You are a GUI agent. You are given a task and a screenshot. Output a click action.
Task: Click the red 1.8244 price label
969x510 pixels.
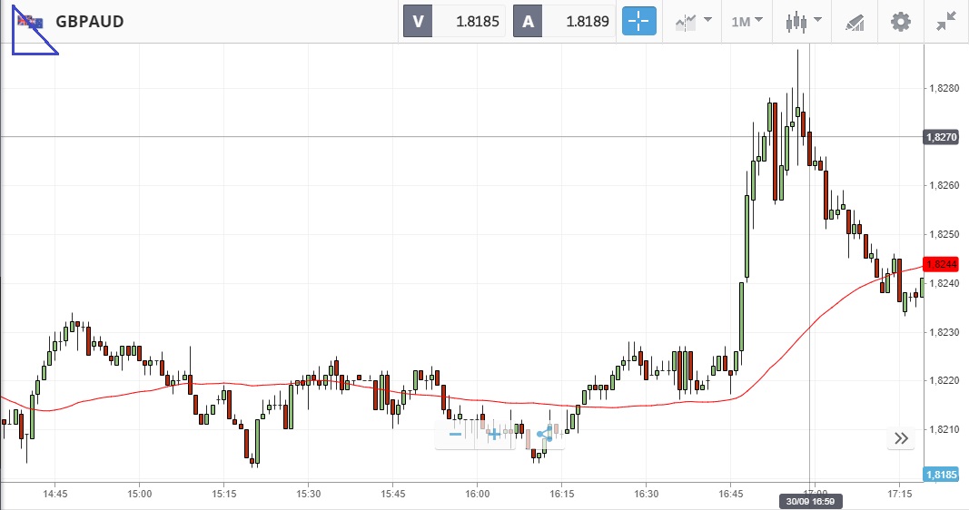coord(944,264)
